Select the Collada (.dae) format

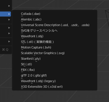click(55, 14)
